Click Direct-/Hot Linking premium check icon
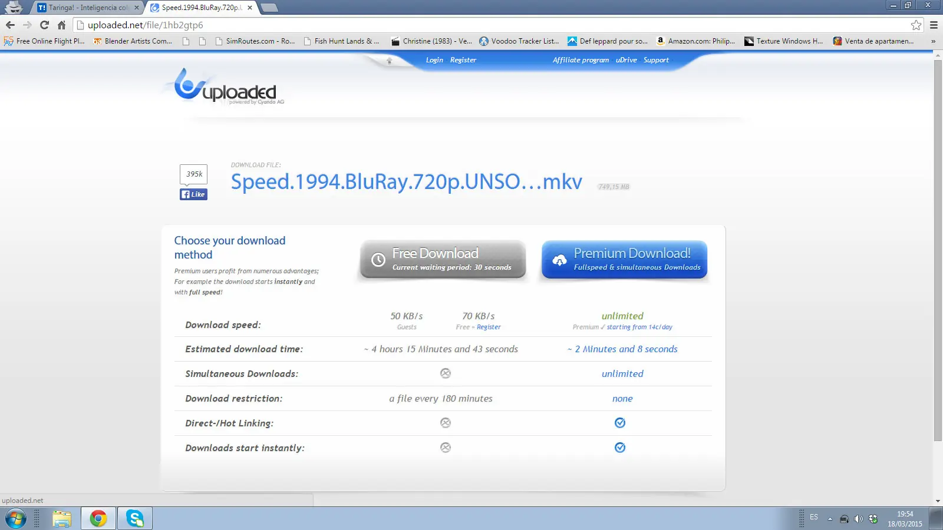943x530 pixels. pyautogui.click(x=620, y=423)
